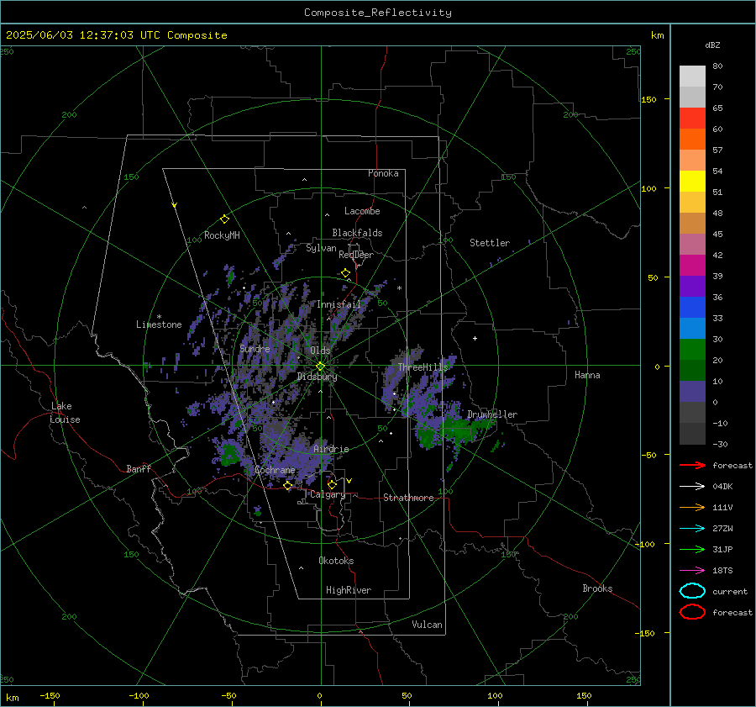
Task: Click the Banff city label
Action: tap(139, 468)
